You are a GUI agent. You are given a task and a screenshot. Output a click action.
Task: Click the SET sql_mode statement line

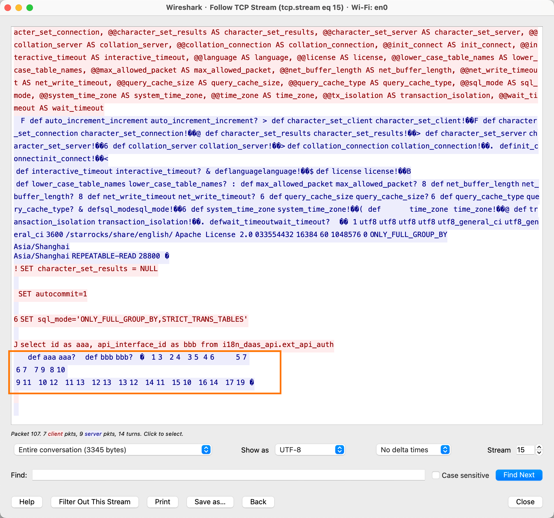131,319
